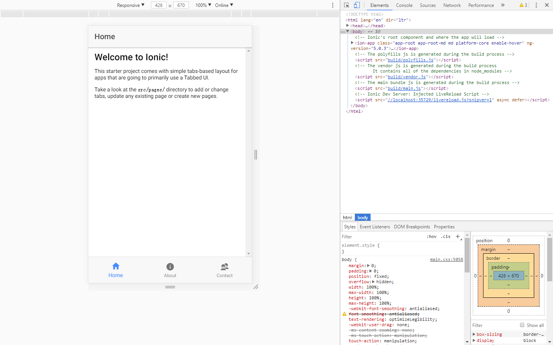The width and height of the screenshot is (553, 345).
Task: Open device toolbar more options menu
Action: tap(333, 5)
